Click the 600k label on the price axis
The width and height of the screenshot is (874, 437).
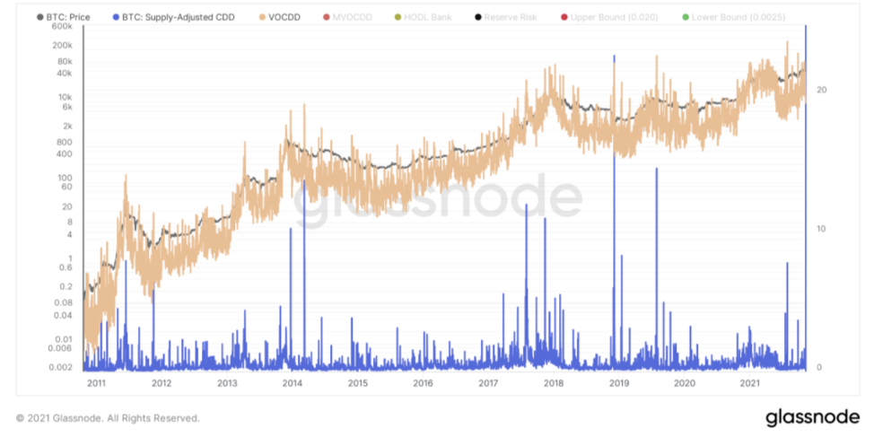click(62, 25)
